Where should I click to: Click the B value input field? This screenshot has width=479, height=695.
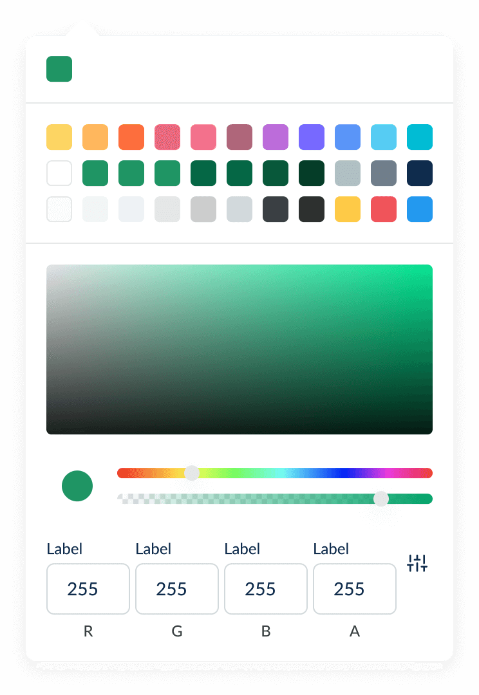pyautogui.click(x=266, y=589)
